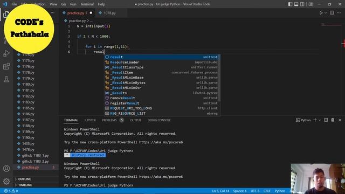Choose _ResultMixinBase suggestion
The width and height of the screenshot is (345, 194).
pos(161,78)
